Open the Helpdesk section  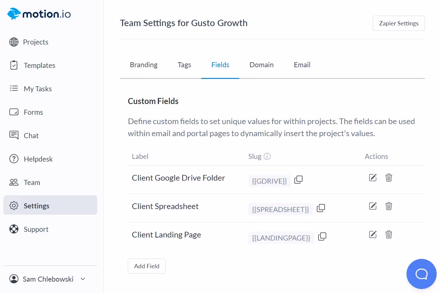pos(38,159)
